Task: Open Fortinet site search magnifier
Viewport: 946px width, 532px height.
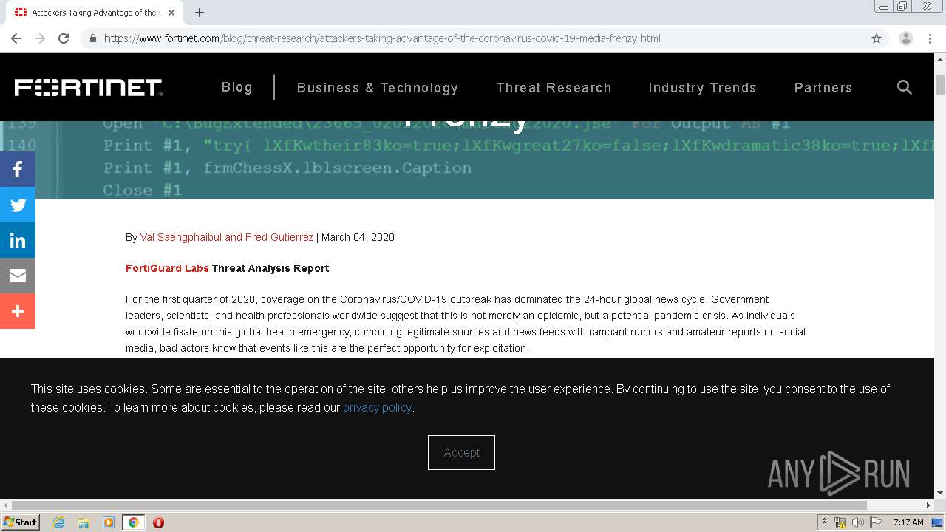Action: 904,87
